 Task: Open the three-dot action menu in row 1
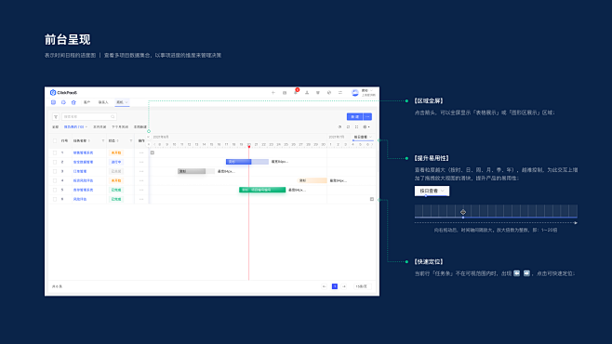pyautogui.click(x=141, y=152)
